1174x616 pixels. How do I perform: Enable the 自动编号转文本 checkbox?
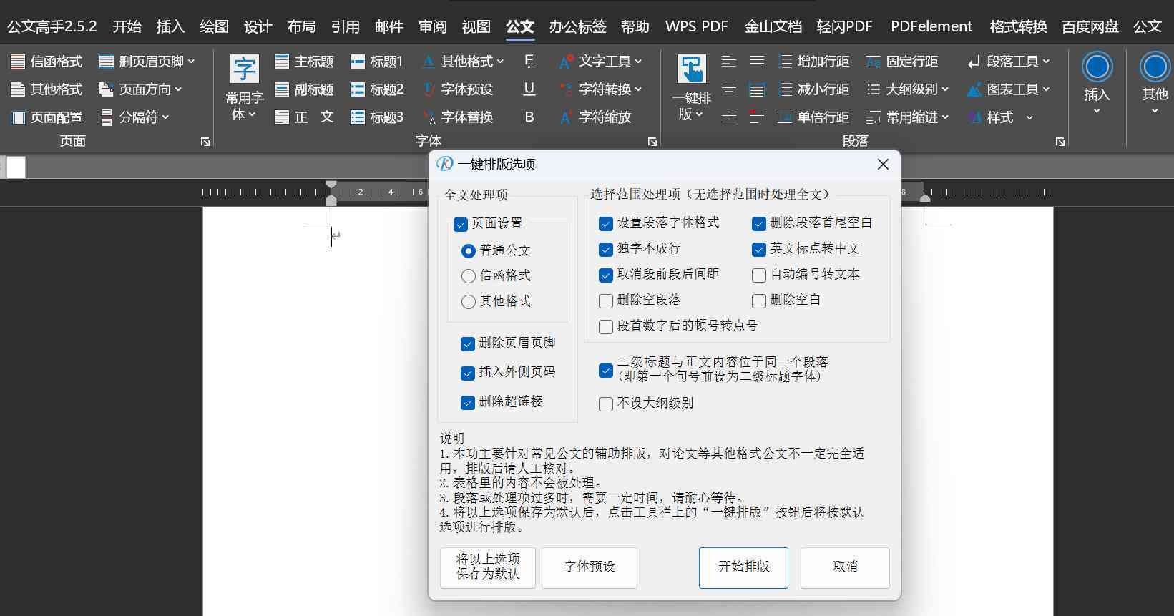click(759, 275)
